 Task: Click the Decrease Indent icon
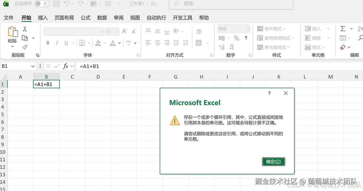coord(176,43)
